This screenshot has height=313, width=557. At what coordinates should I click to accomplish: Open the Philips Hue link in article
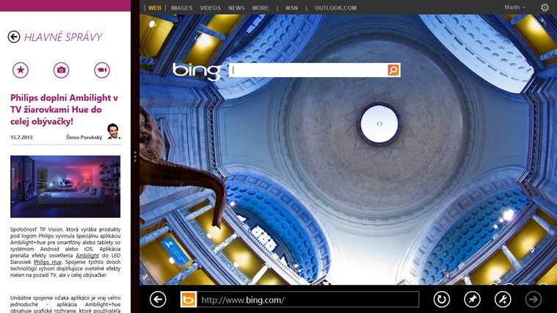click(x=48, y=262)
